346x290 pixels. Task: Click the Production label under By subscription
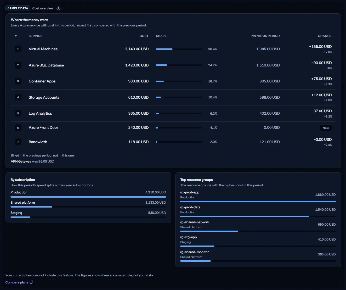[19, 192]
